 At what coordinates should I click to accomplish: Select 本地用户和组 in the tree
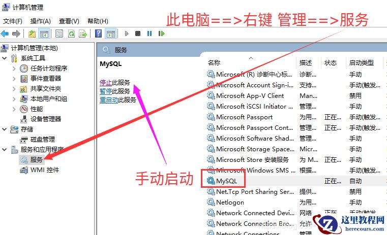(49, 99)
